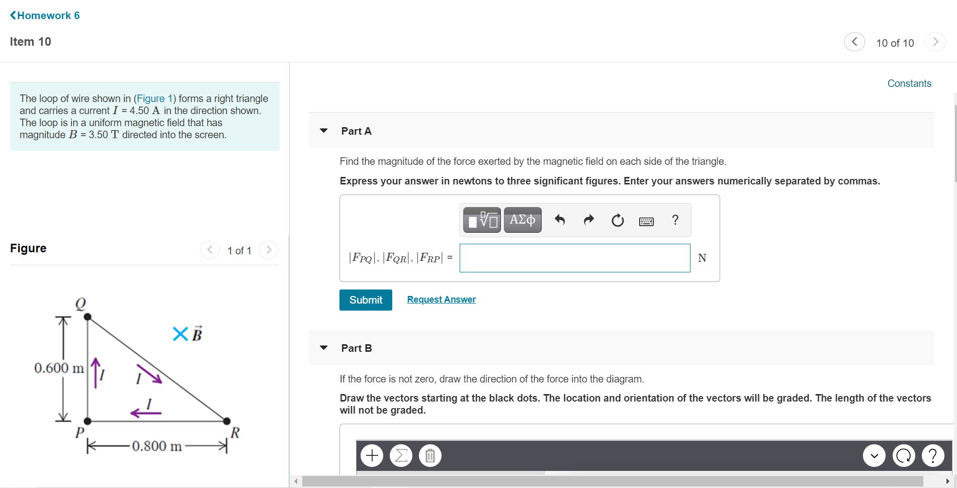Open the math templates palette in equation editor

click(x=481, y=220)
